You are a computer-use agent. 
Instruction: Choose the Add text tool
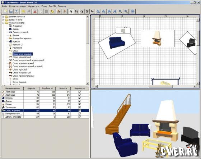[92, 12]
